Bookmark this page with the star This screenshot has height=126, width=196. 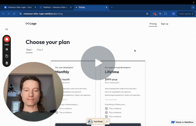147,14
